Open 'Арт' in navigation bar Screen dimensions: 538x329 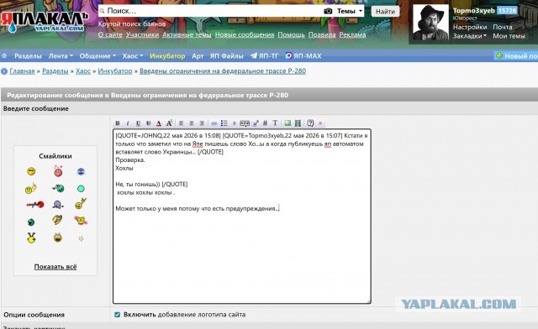198,56
